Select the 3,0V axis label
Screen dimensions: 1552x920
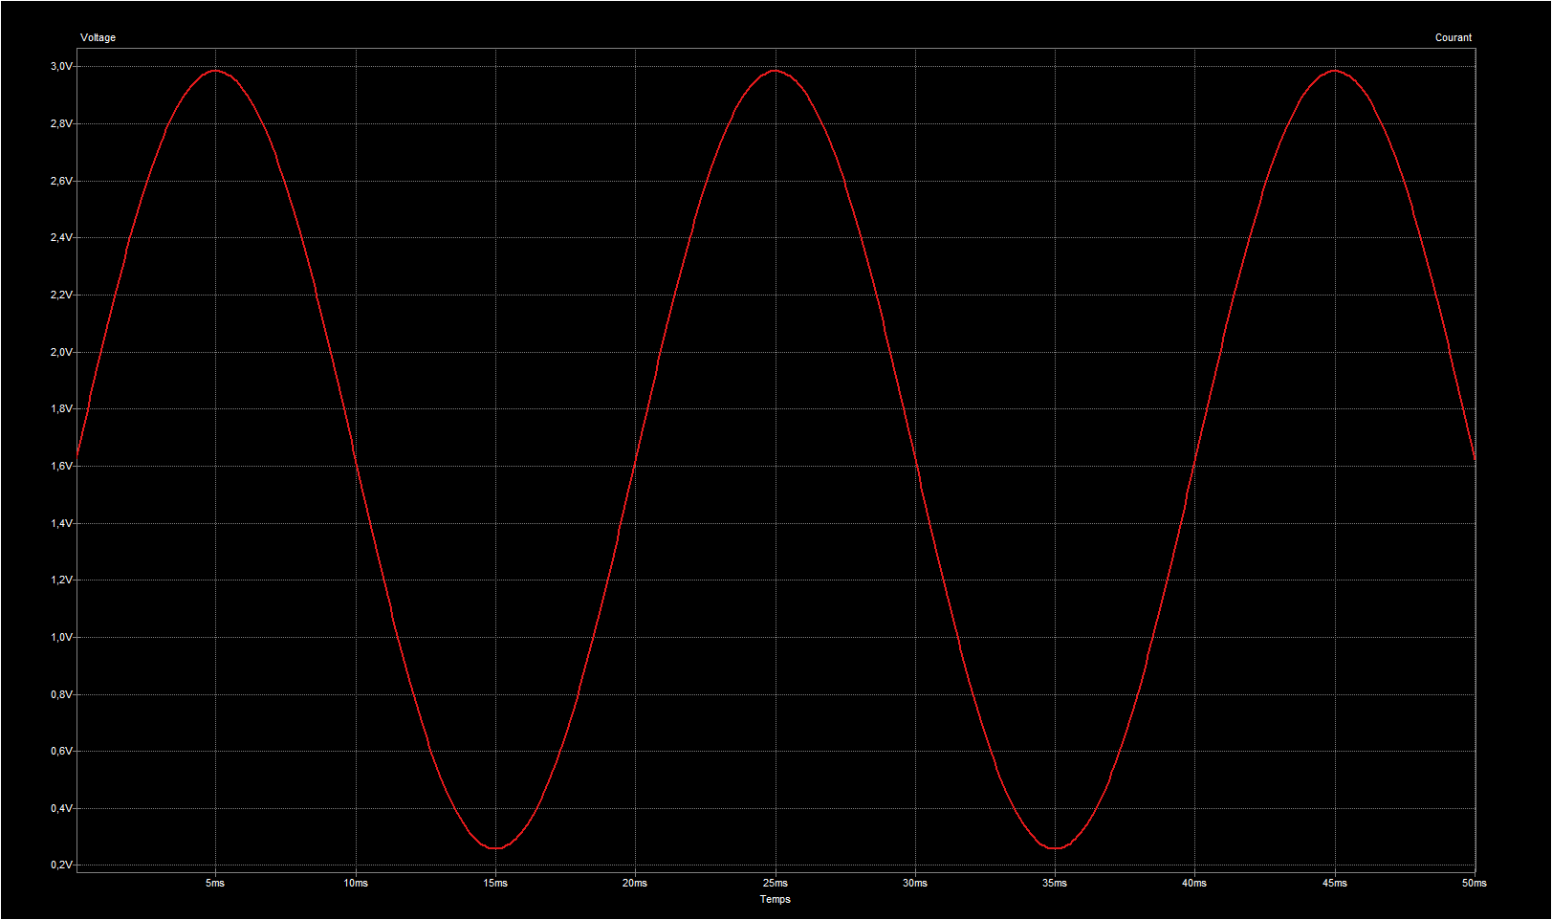click(61, 66)
